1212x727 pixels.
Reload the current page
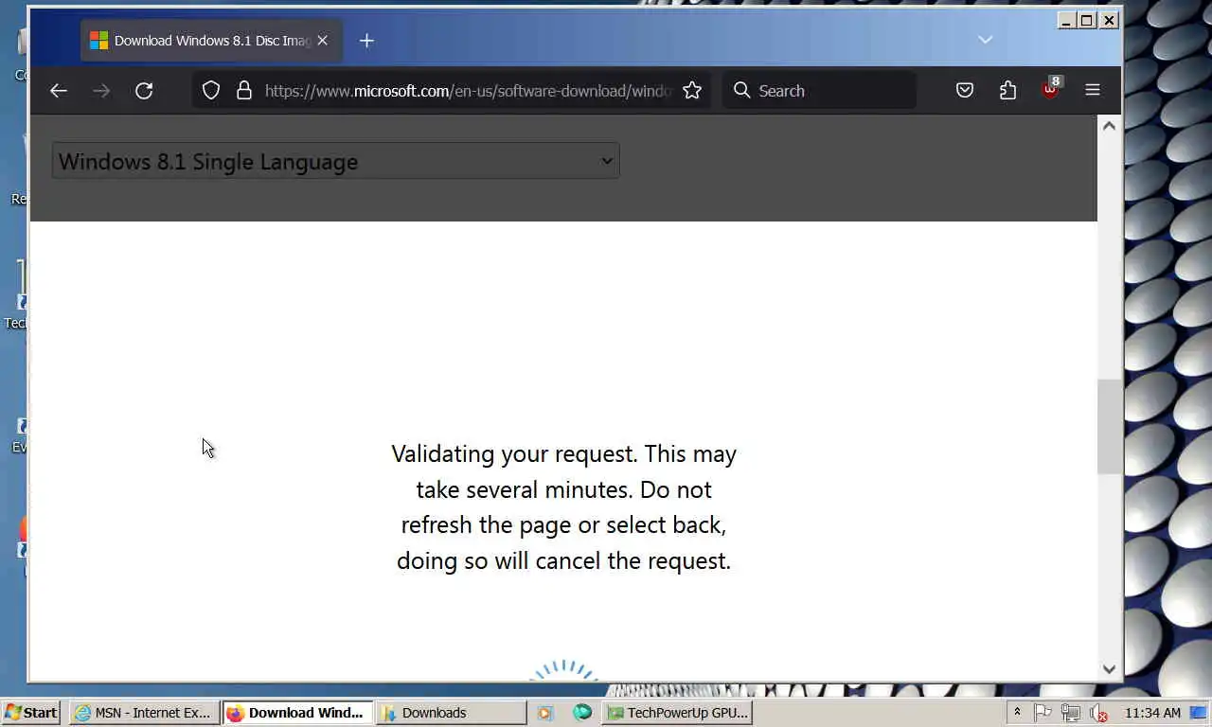[x=144, y=91]
